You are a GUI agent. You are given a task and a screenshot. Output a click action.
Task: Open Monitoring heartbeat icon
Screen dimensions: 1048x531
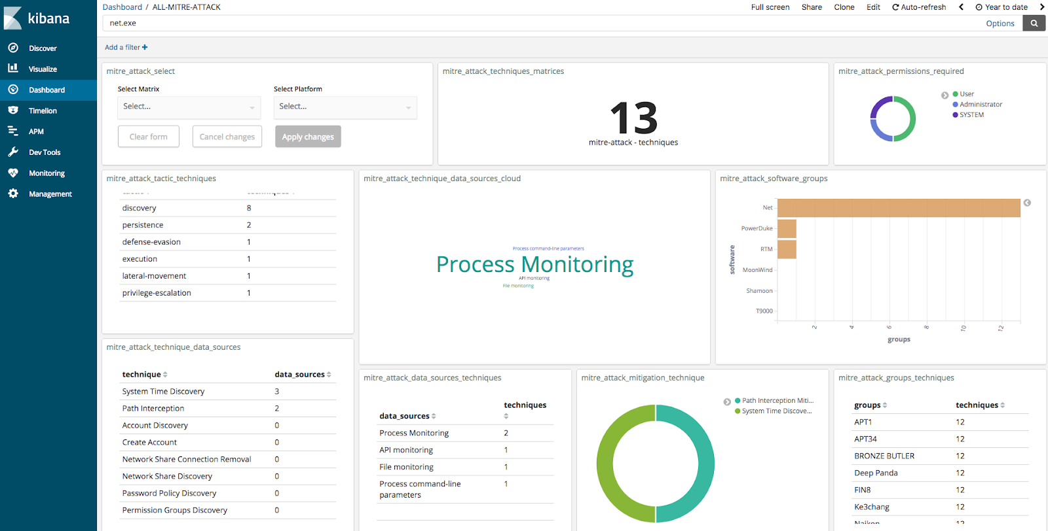[x=13, y=173]
